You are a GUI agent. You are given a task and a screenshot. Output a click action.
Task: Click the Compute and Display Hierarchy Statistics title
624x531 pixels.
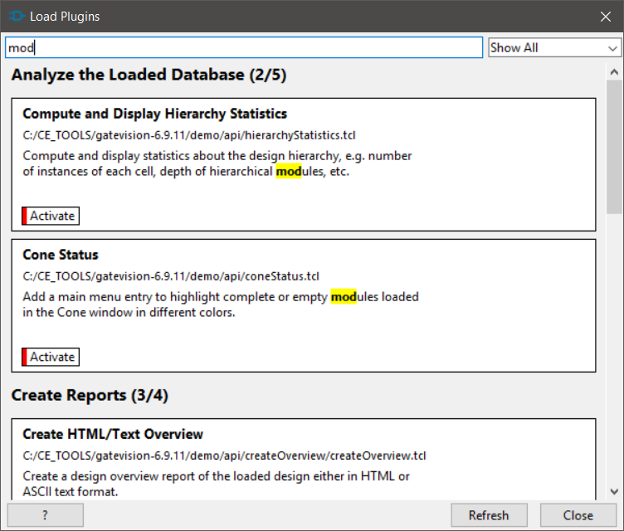[154, 114]
